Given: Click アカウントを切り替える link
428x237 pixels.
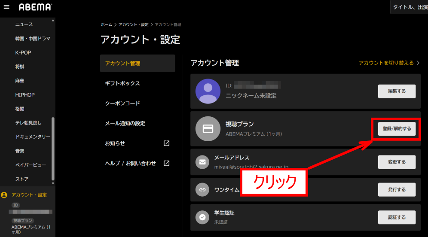Looking at the screenshot, I should click(x=389, y=63).
